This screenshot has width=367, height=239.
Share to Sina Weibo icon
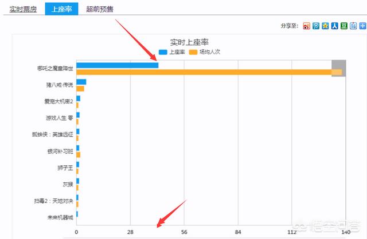coord(307,26)
